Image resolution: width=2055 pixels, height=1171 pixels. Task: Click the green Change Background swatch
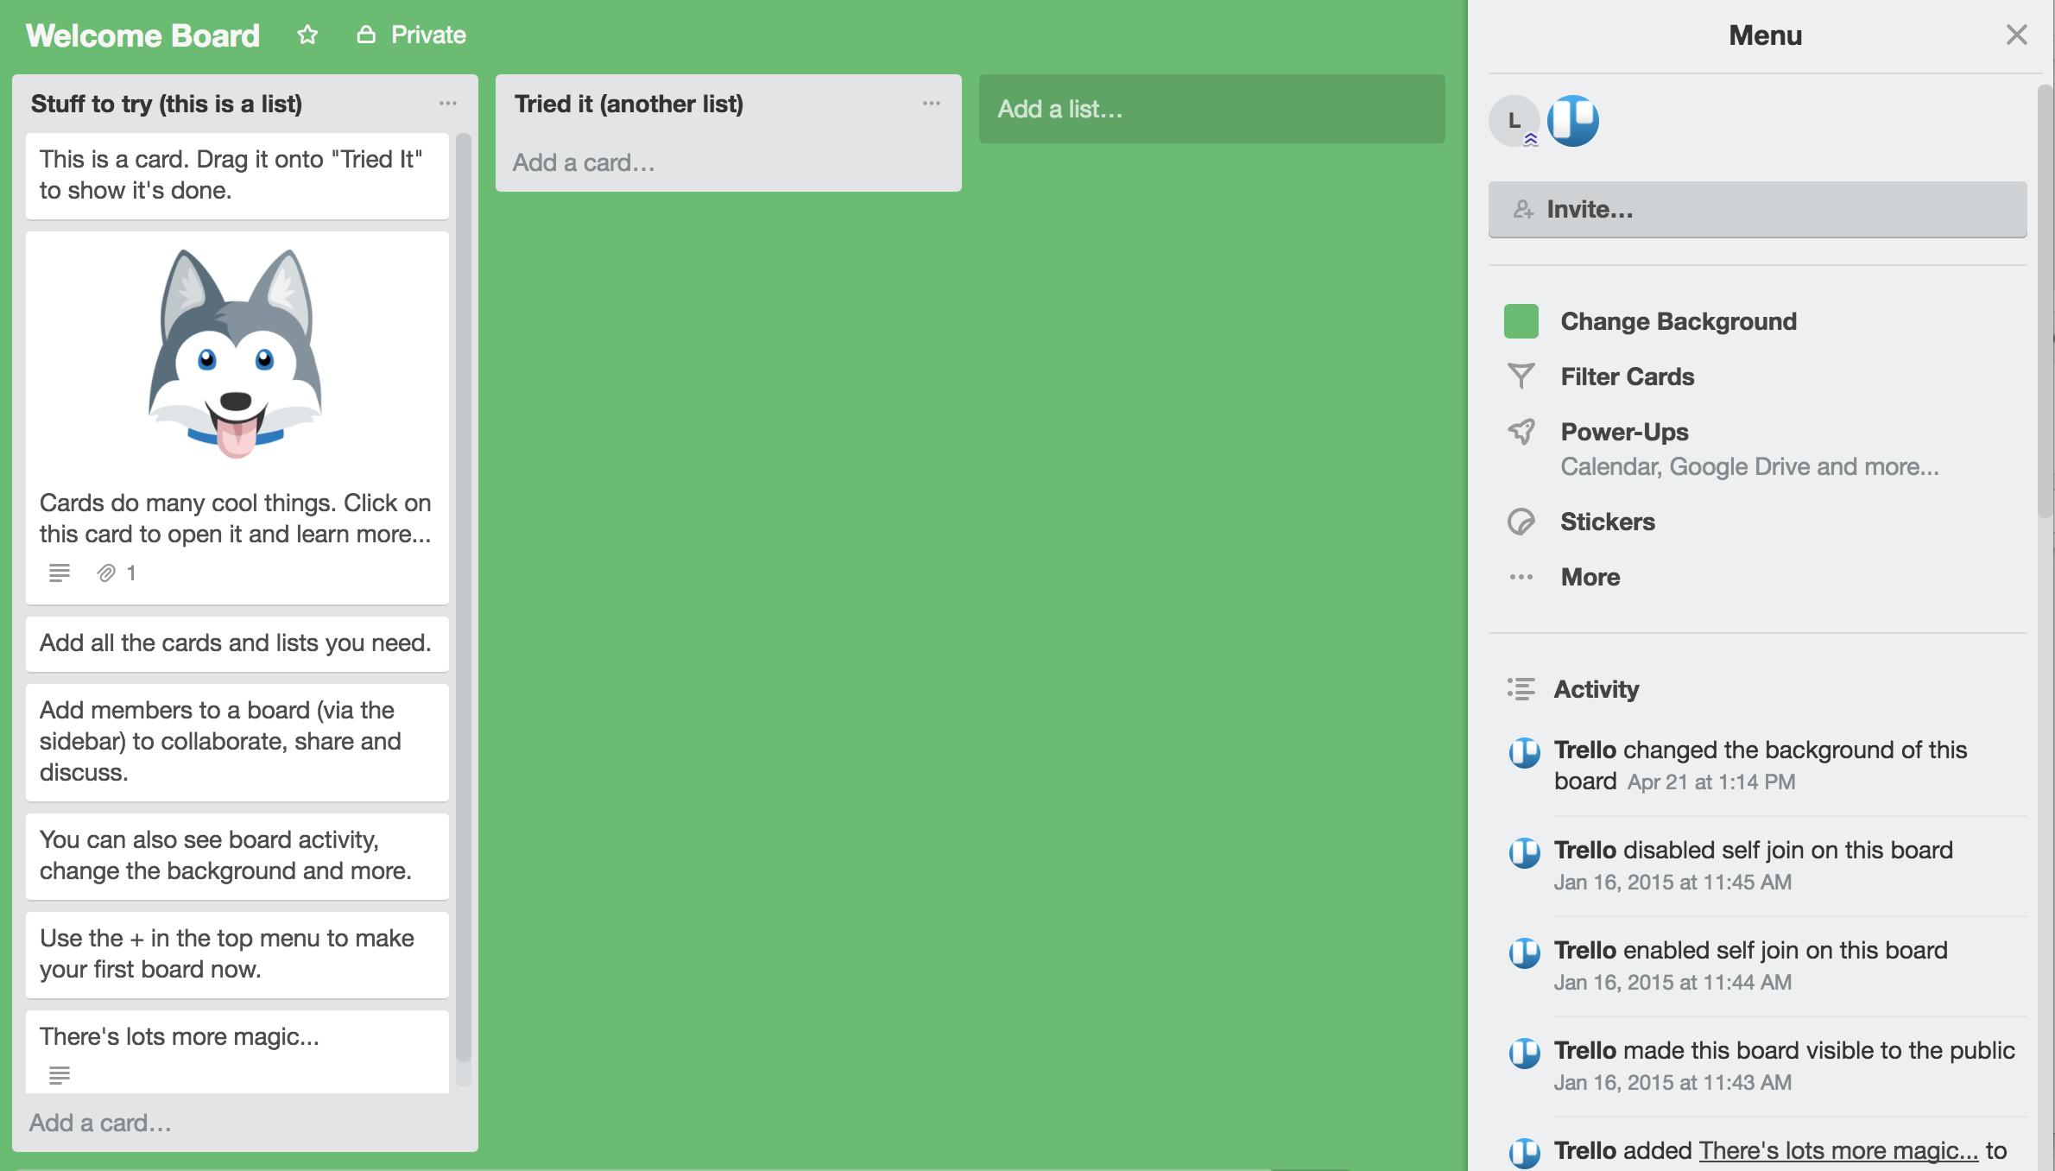coord(1521,321)
